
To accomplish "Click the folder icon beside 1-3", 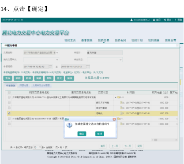I will tap(118, 97).
